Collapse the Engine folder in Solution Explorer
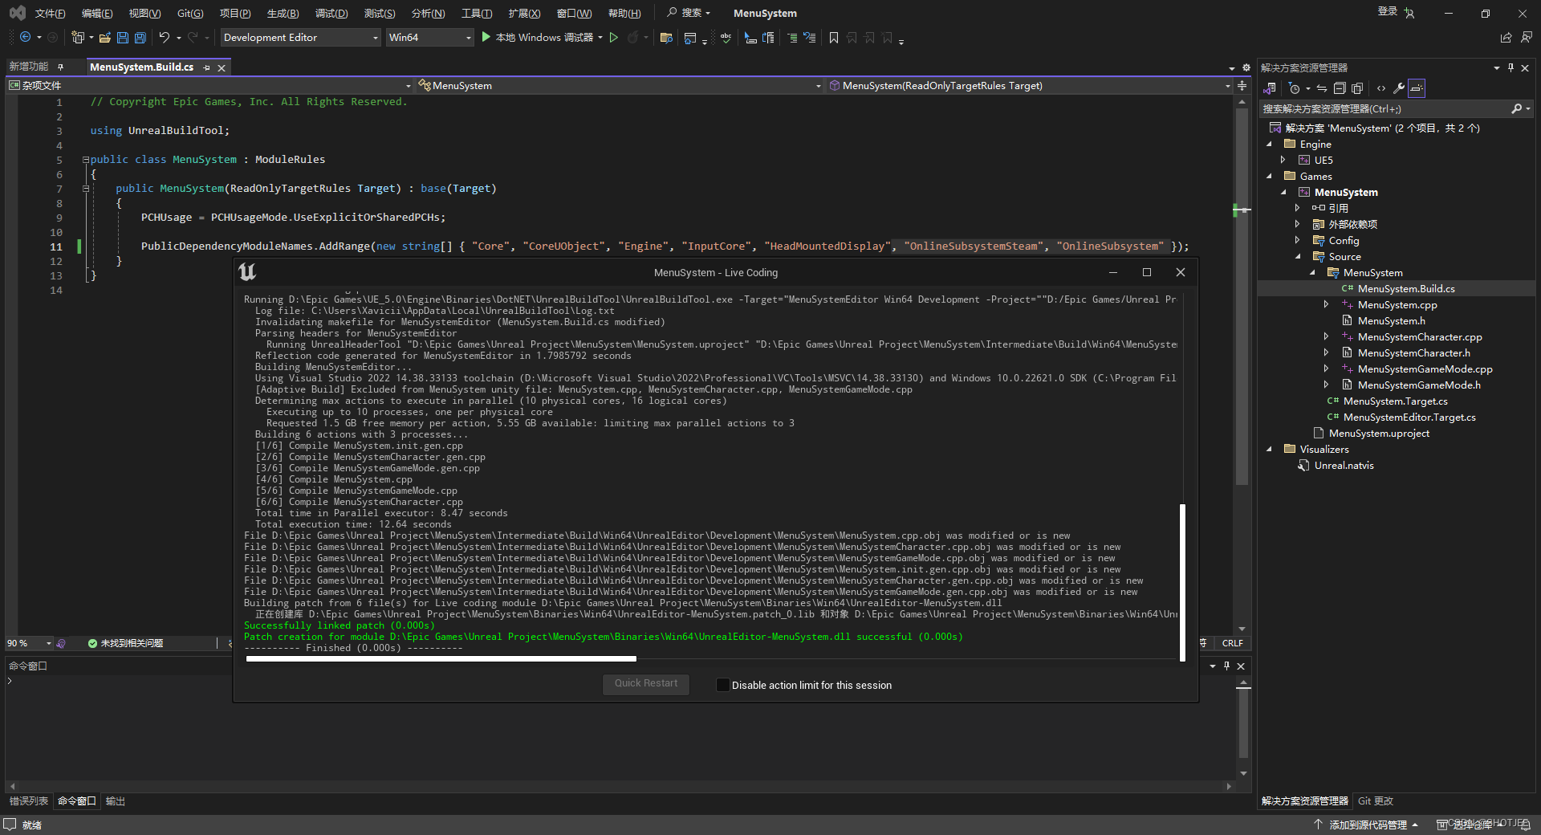 tap(1270, 145)
